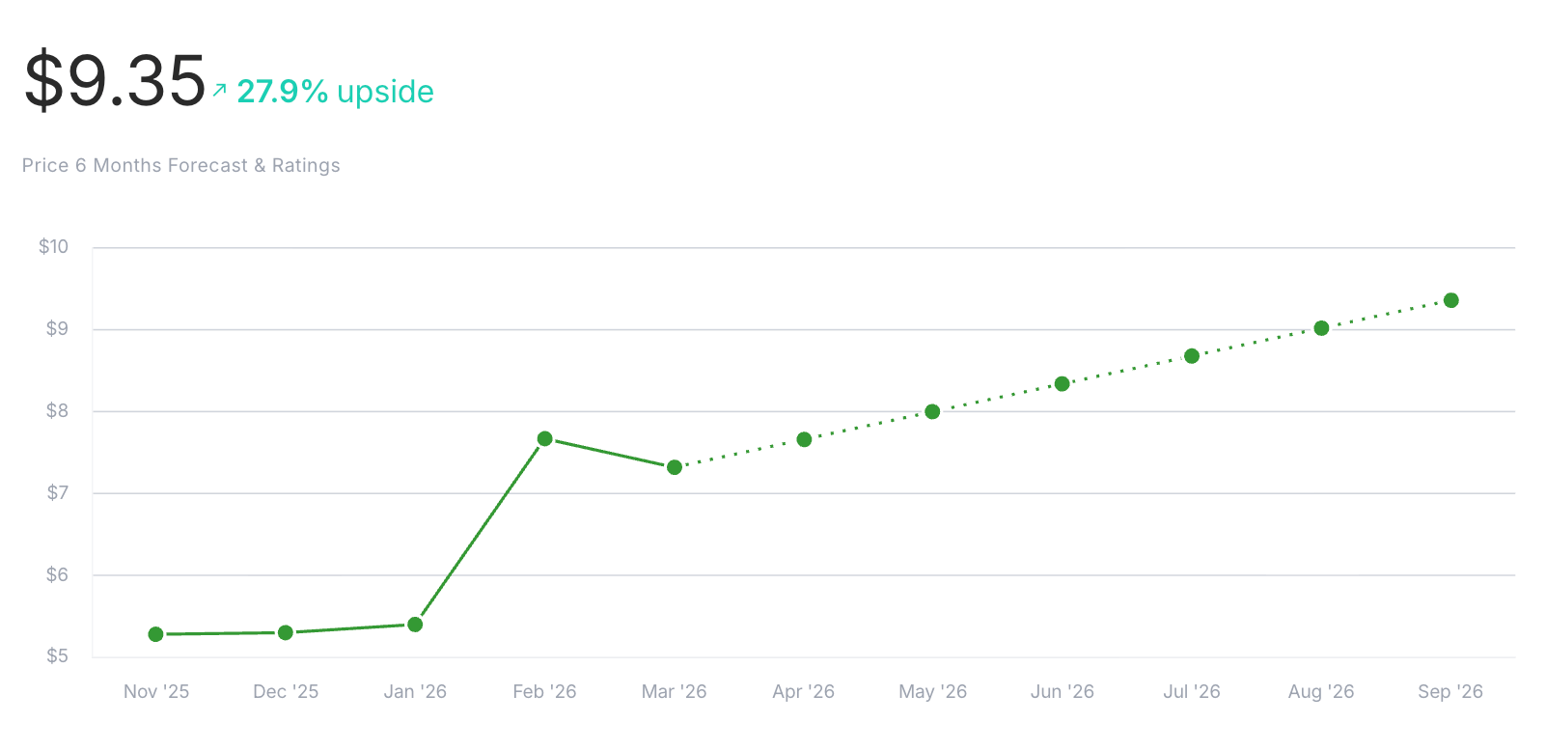Select the Mar '26 data point

[675, 467]
